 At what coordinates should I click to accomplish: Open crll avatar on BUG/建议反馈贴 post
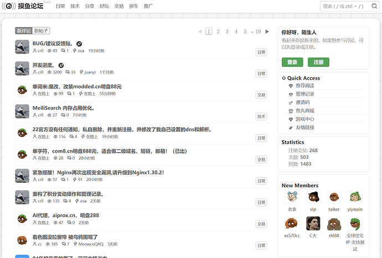(22, 47)
